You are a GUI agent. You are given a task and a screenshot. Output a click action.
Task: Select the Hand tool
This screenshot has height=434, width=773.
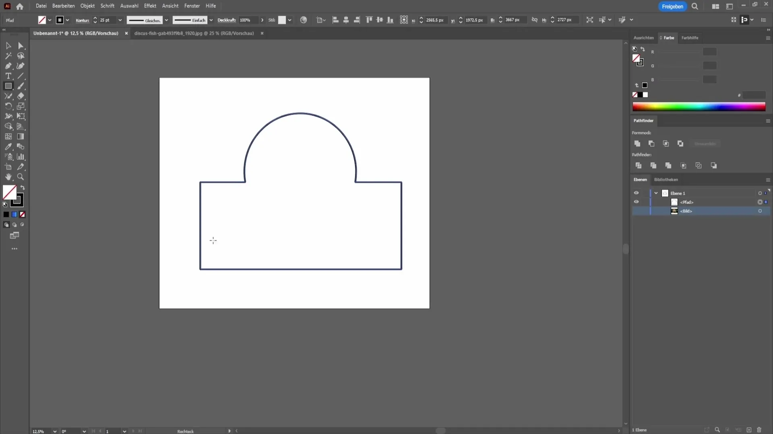pos(8,177)
